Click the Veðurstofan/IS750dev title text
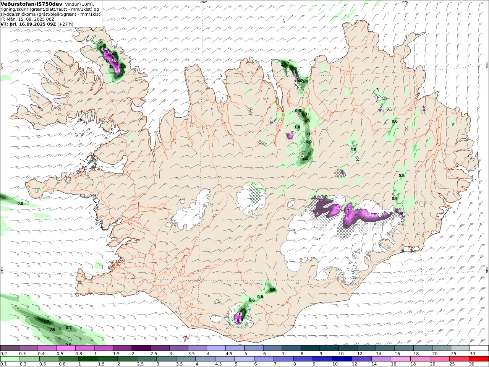The image size is (489, 367). [x=31, y=4]
